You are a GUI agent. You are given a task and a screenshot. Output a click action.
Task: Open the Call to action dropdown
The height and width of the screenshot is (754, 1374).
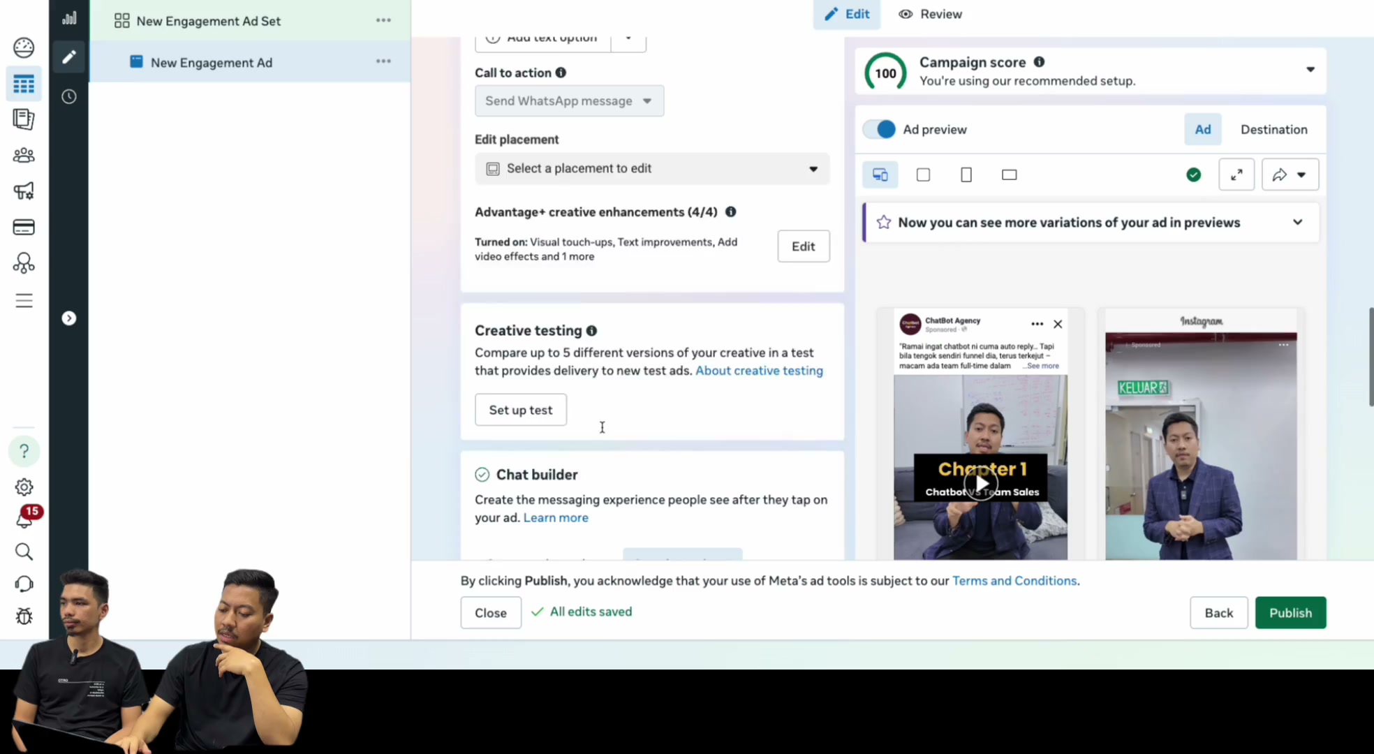tap(569, 101)
